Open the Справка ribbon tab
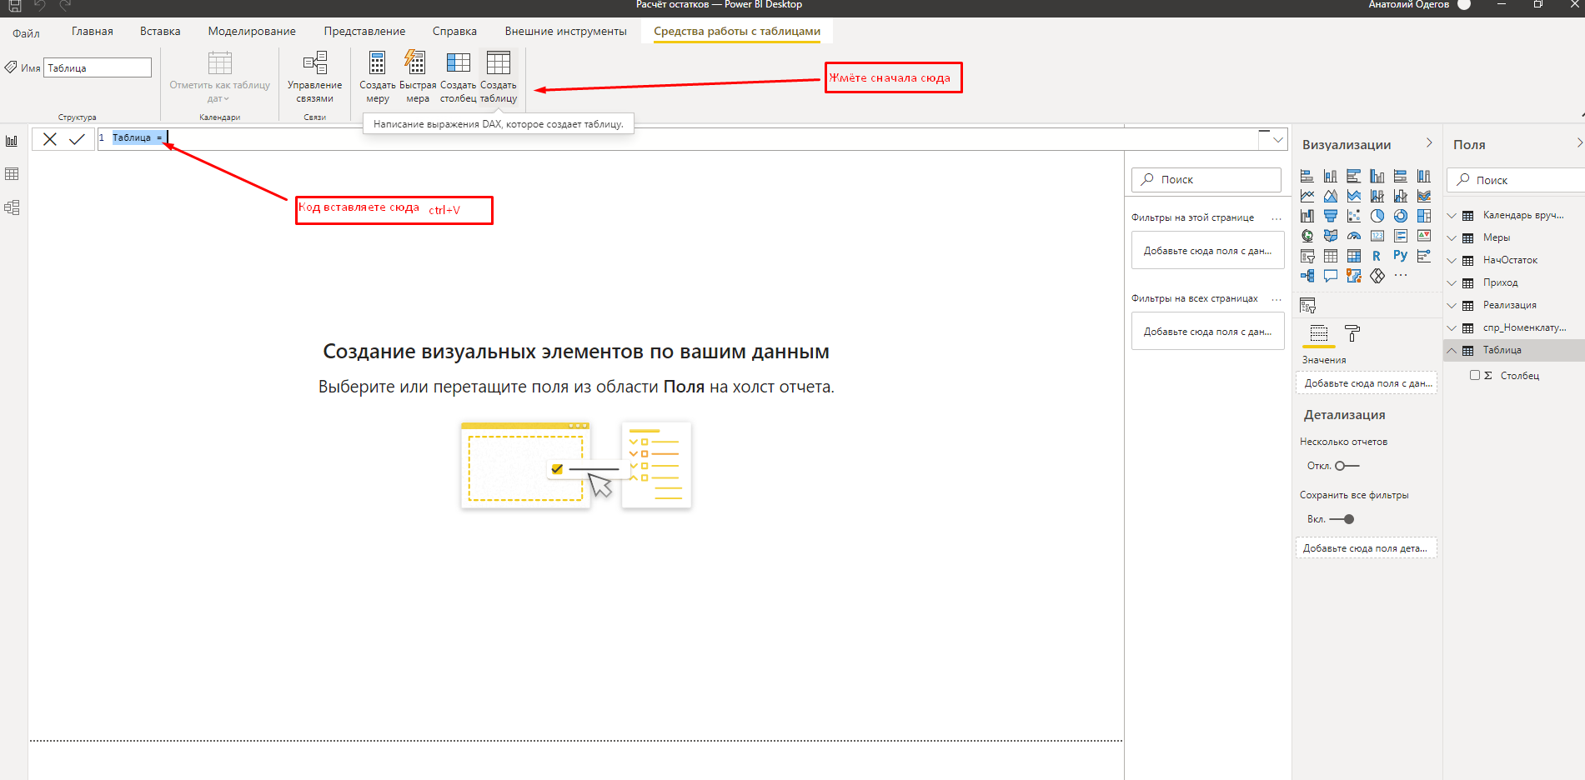Image resolution: width=1585 pixels, height=780 pixels. point(454,31)
